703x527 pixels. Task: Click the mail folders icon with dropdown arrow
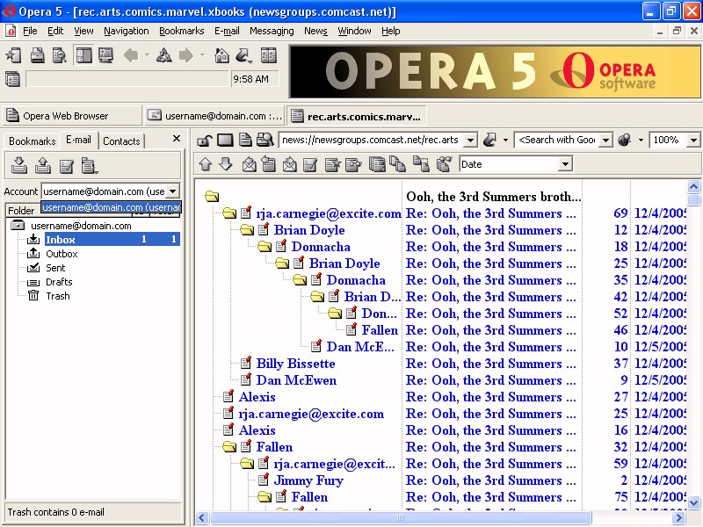point(90,166)
